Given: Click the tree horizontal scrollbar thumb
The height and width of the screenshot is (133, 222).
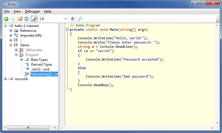Looking at the screenshot, I should (28, 128).
